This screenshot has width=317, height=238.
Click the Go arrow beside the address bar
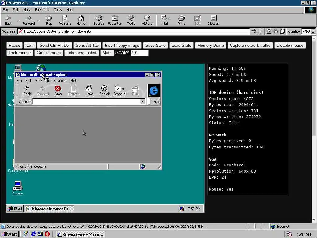(254, 31)
